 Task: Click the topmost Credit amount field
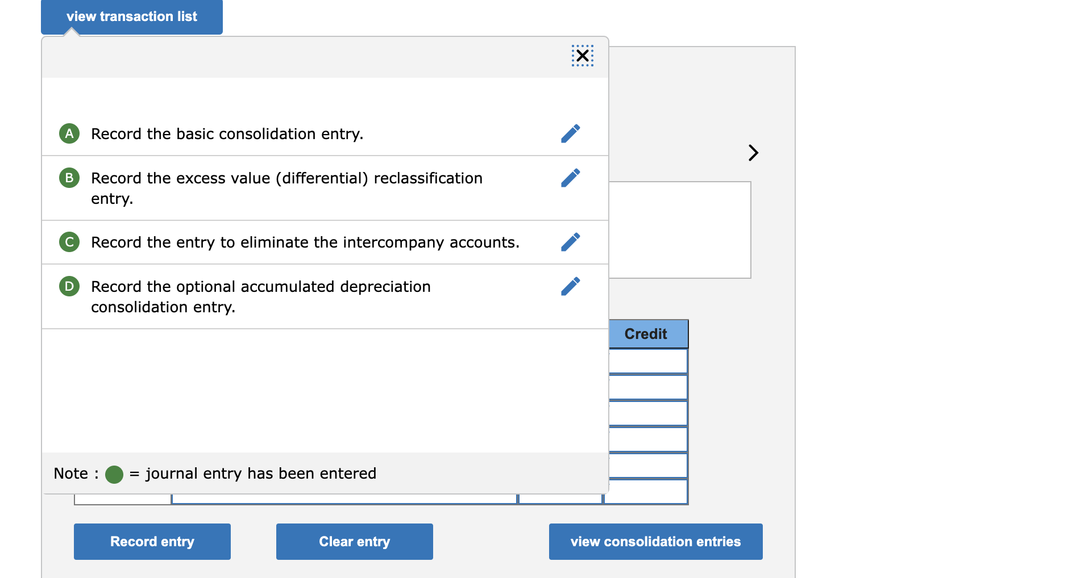pyautogui.click(x=646, y=360)
